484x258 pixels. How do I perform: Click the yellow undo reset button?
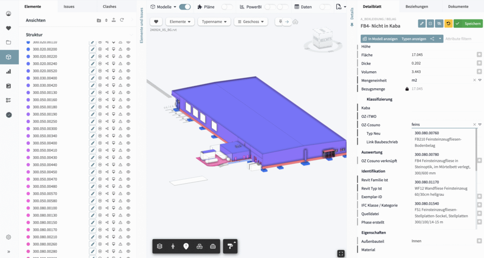pos(448,23)
